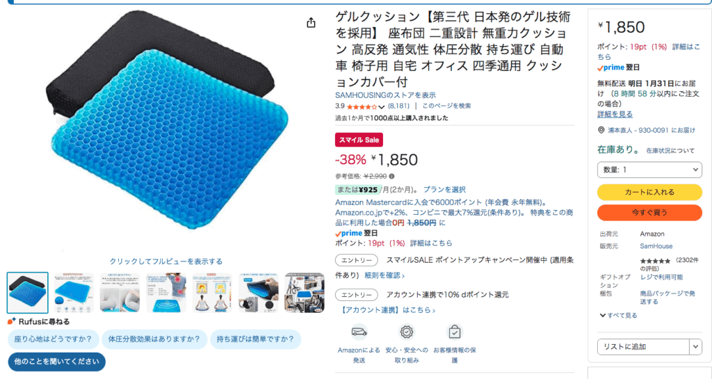Open the arrow beside リストに追加

[695, 347]
